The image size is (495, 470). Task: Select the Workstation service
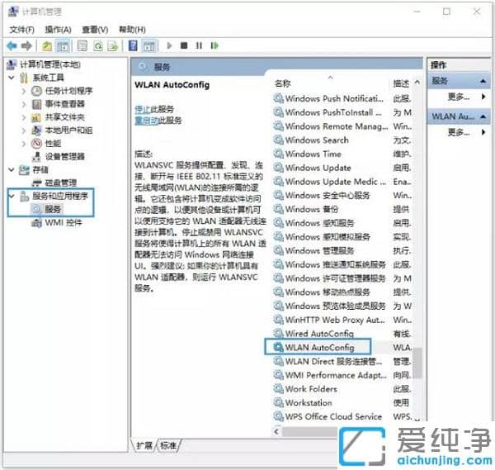(303, 403)
